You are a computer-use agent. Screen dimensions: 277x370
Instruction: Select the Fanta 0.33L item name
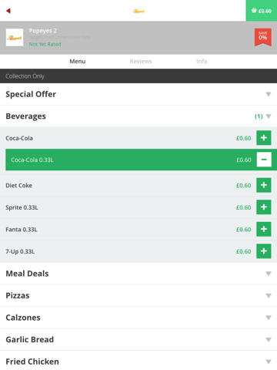[x=22, y=230]
